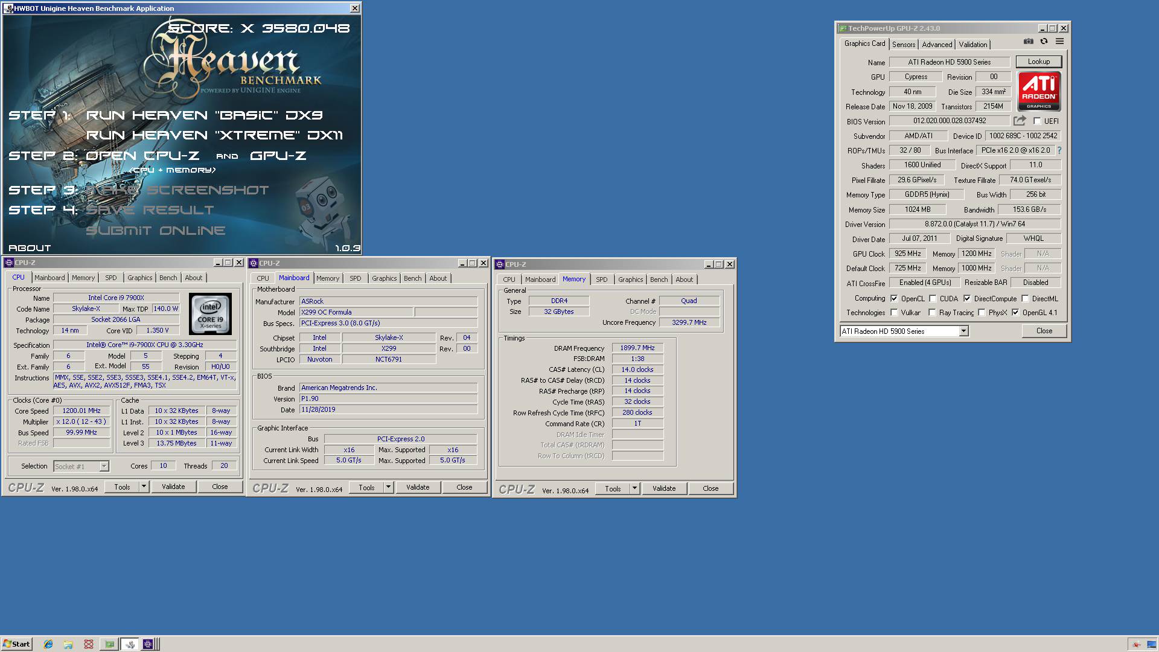The height and width of the screenshot is (652, 1159).
Task: Click the HWBOT Heaven window title icon
Action: click(8, 8)
